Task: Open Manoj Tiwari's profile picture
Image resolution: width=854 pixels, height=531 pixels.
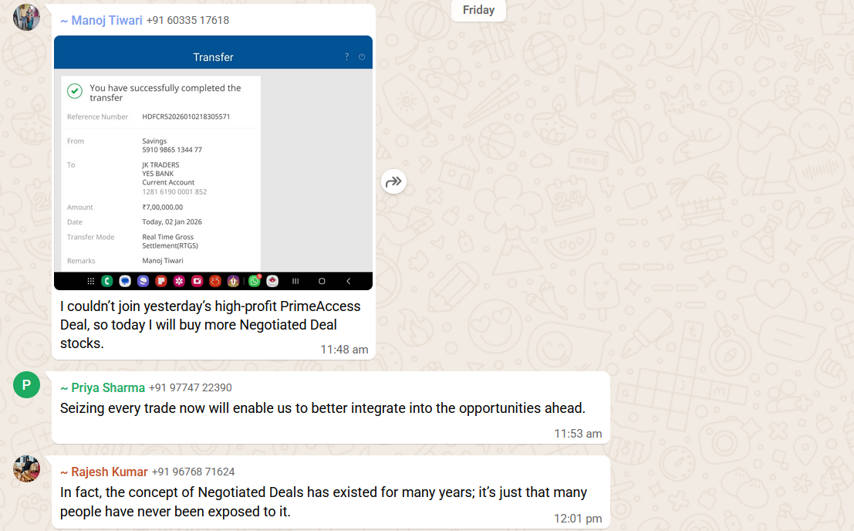Action: point(26,17)
